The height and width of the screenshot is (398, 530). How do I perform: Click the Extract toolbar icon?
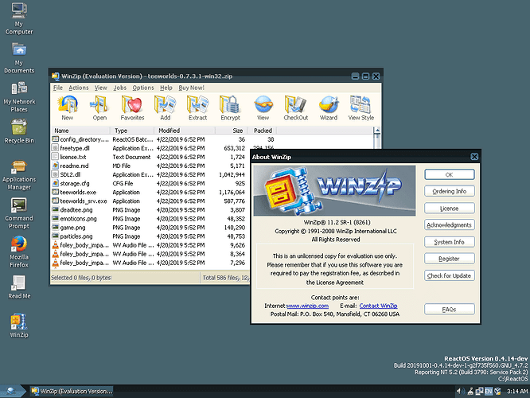tap(197, 108)
